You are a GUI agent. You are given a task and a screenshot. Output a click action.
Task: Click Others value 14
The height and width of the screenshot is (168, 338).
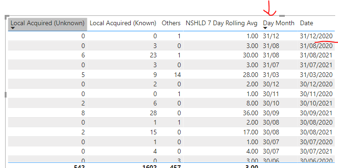(177, 75)
